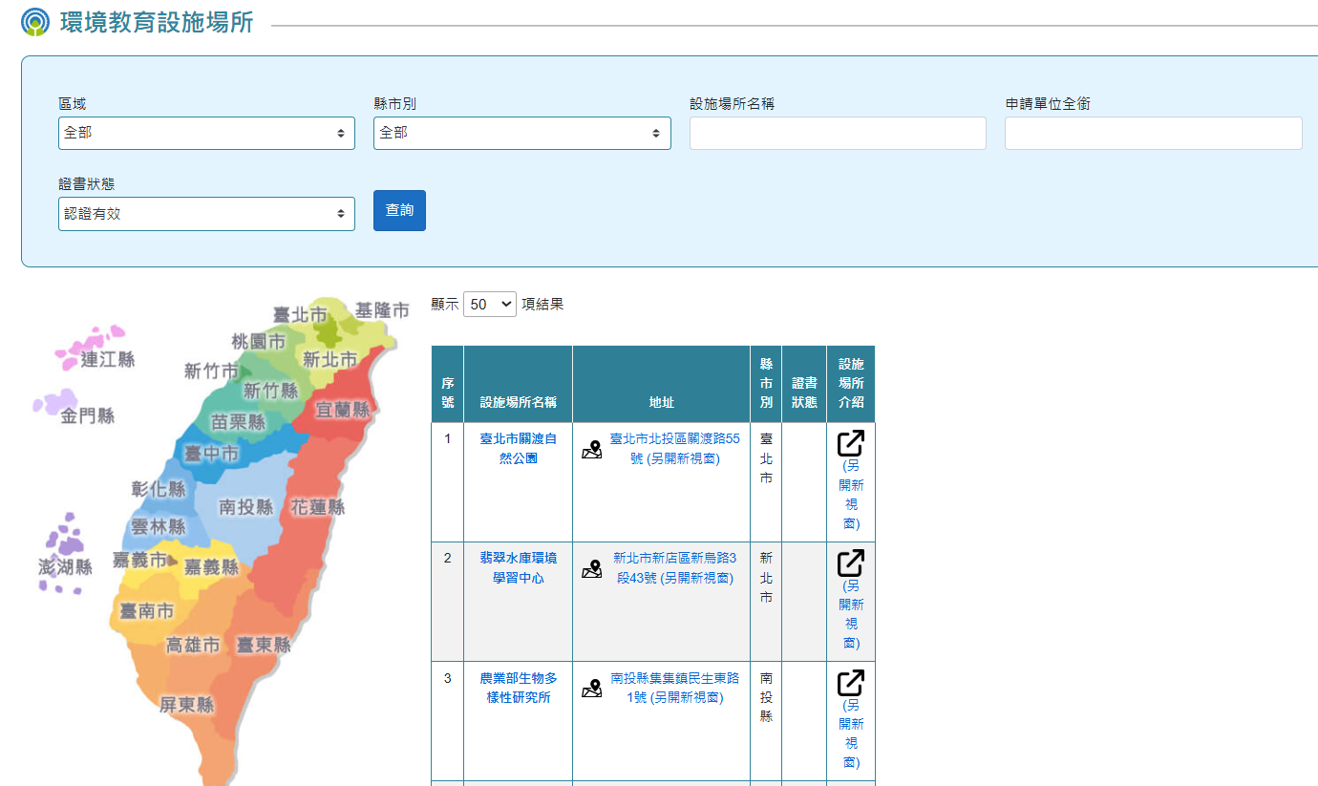Screen dimensions: 1318x786
Task: Select 花蓮縣 region on the Taiwan map
Action: 317,507
